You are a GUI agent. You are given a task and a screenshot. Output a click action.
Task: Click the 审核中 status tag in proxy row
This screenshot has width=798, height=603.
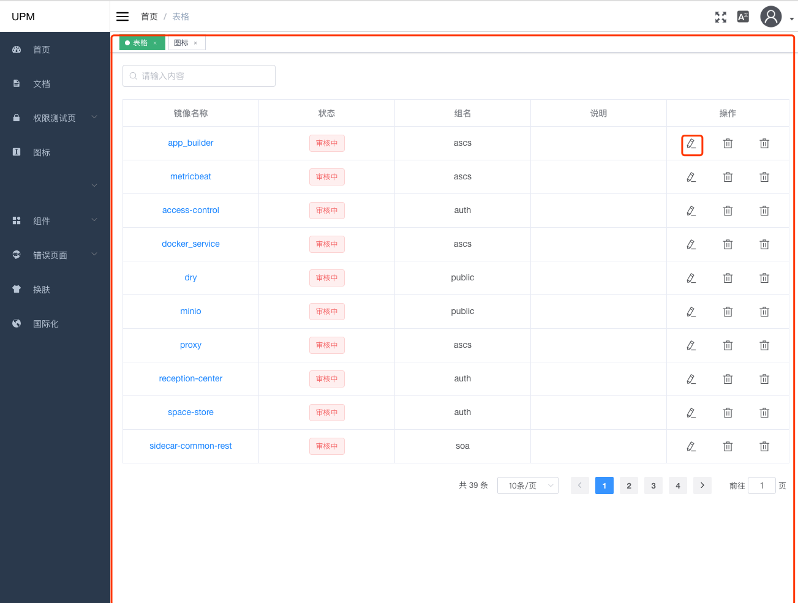coord(327,345)
